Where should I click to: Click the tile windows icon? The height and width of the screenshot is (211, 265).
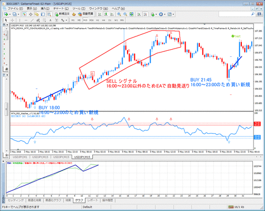[131, 14]
